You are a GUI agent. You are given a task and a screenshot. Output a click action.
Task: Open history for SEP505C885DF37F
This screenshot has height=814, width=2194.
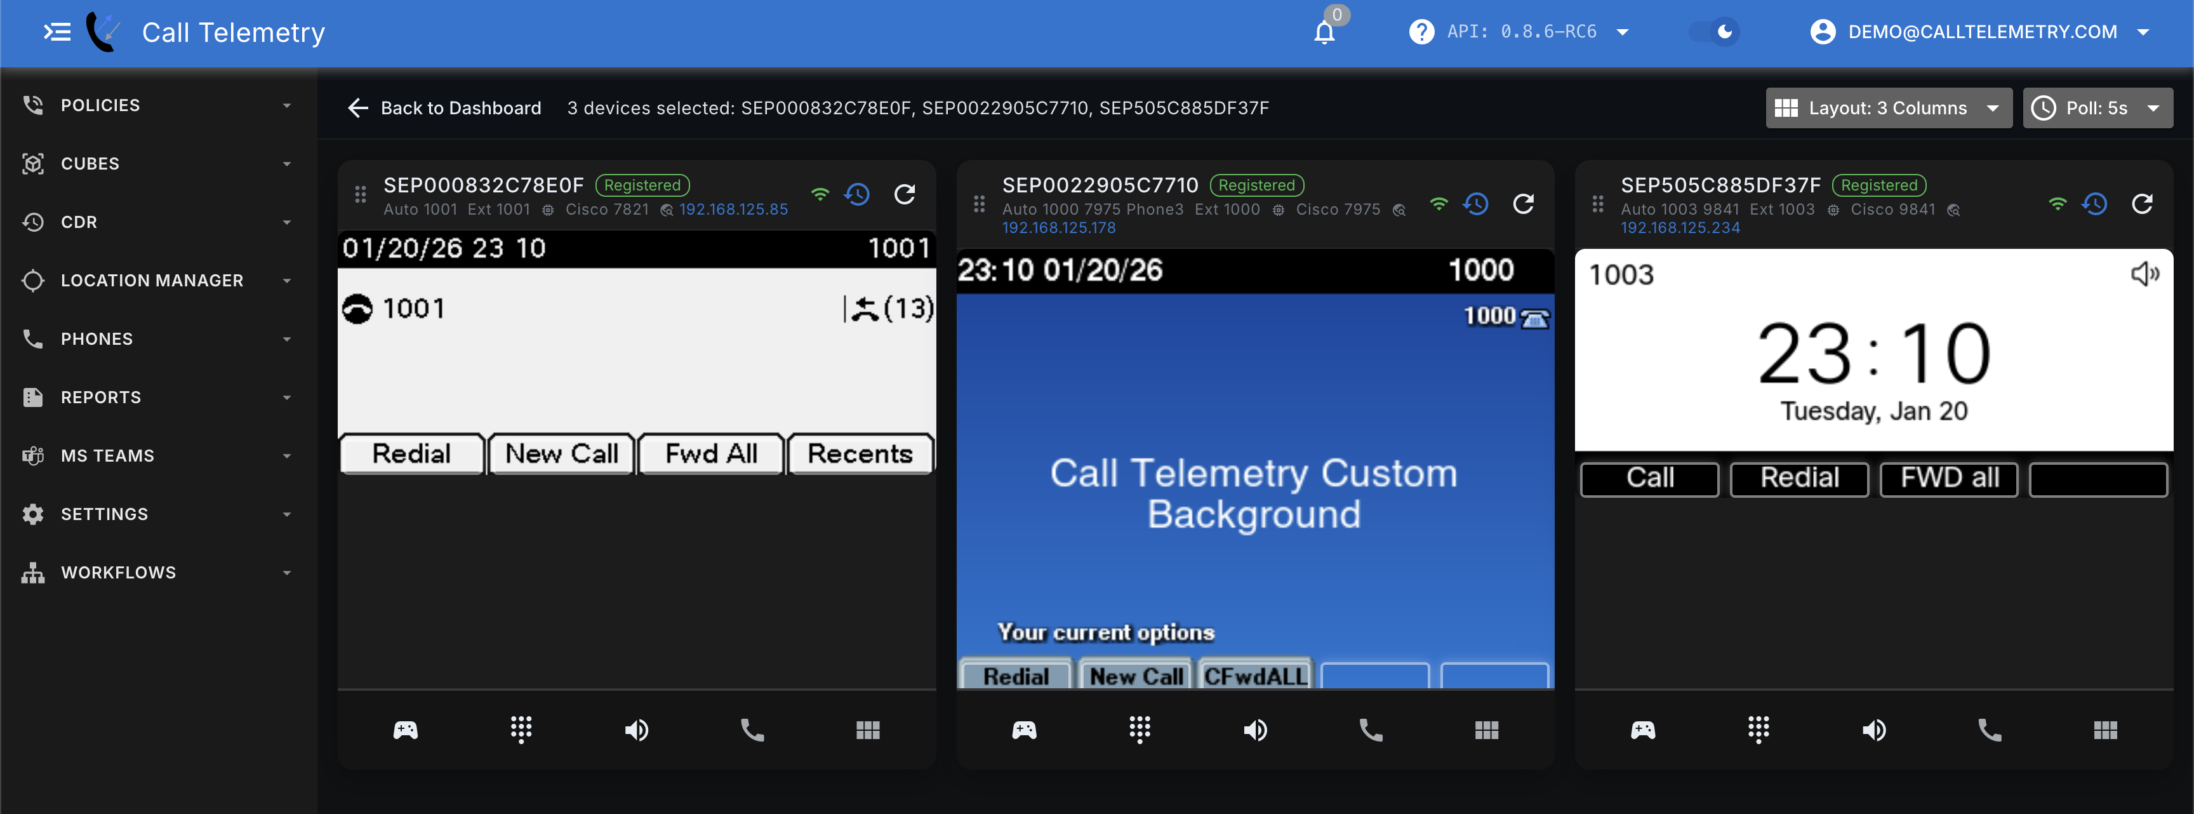click(x=2094, y=204)
